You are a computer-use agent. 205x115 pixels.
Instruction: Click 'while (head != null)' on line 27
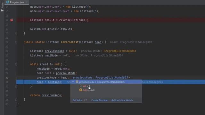(x=46, y=64)
